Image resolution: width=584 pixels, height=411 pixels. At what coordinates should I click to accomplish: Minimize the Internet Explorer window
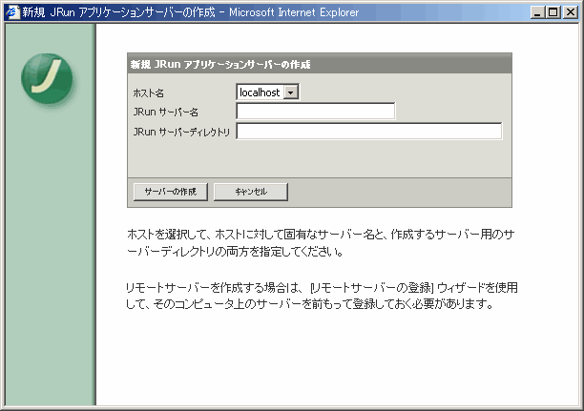click(x=537, y=12)
